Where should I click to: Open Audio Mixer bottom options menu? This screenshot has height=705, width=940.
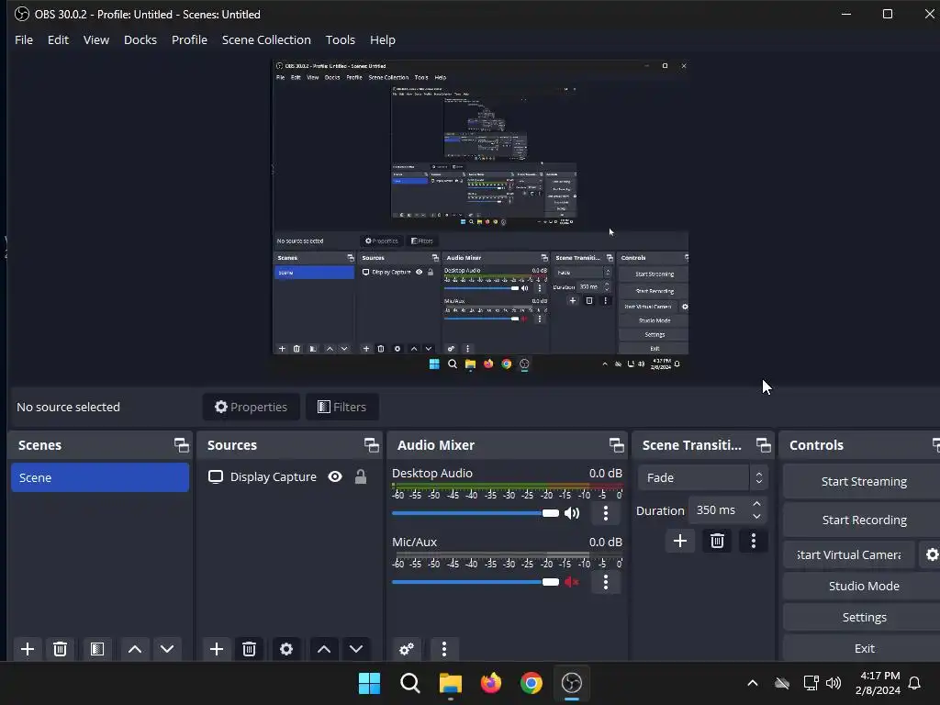click(444, 649)
